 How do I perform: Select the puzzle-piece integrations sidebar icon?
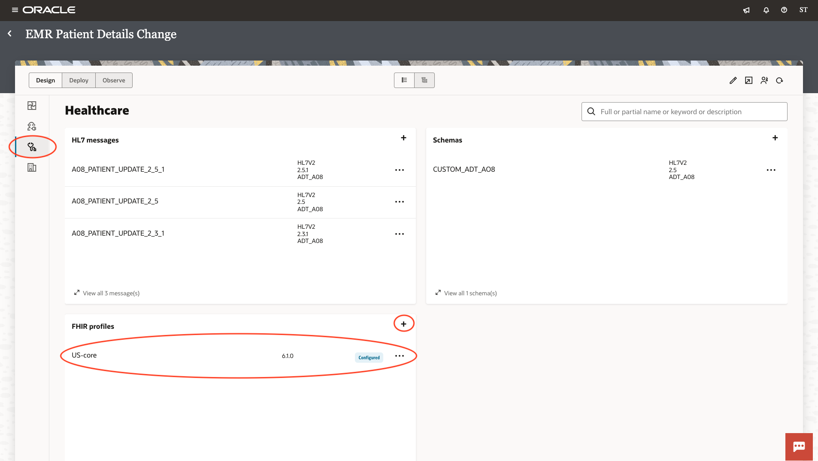pos(32,105)
